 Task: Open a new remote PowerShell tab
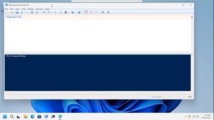tap(73, 12)
